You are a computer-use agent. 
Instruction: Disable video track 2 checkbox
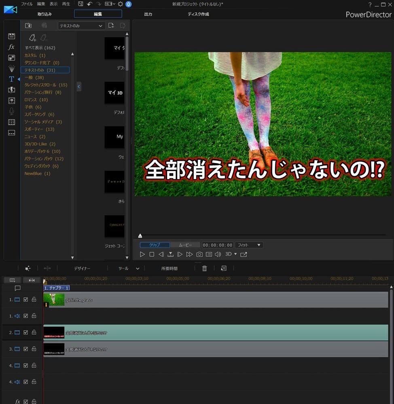[26, 332]
